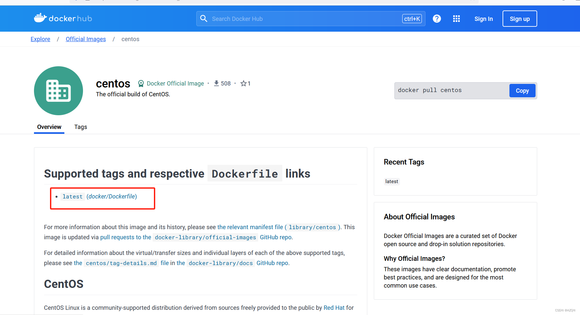Select the Overview tab
This screenshot has height=315, width=580.
[x=49, y=127]
